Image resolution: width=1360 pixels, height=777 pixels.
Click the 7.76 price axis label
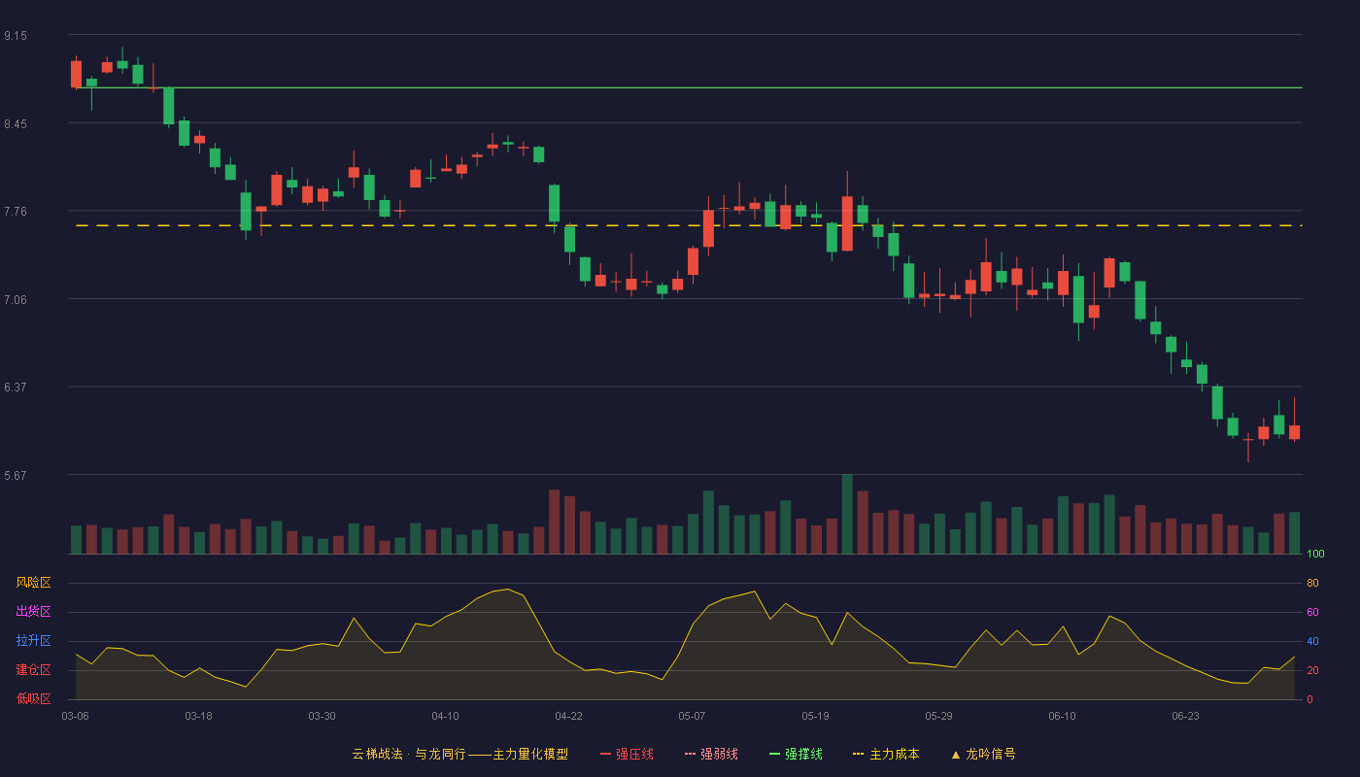tap(16, 212)
